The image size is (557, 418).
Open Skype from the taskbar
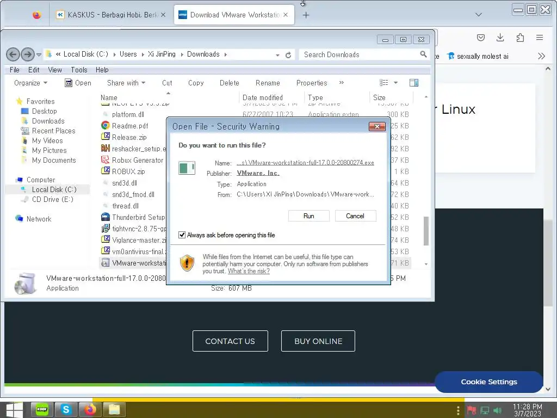tap(66, 410)
